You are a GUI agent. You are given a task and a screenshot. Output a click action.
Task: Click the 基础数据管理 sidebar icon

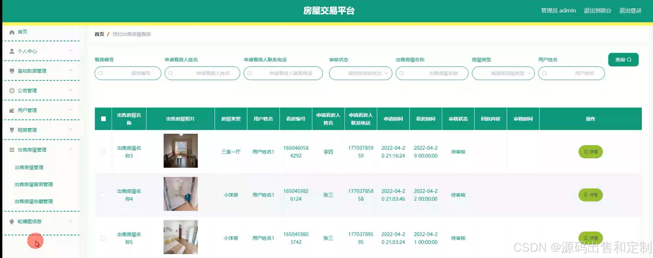coord(11,71)
